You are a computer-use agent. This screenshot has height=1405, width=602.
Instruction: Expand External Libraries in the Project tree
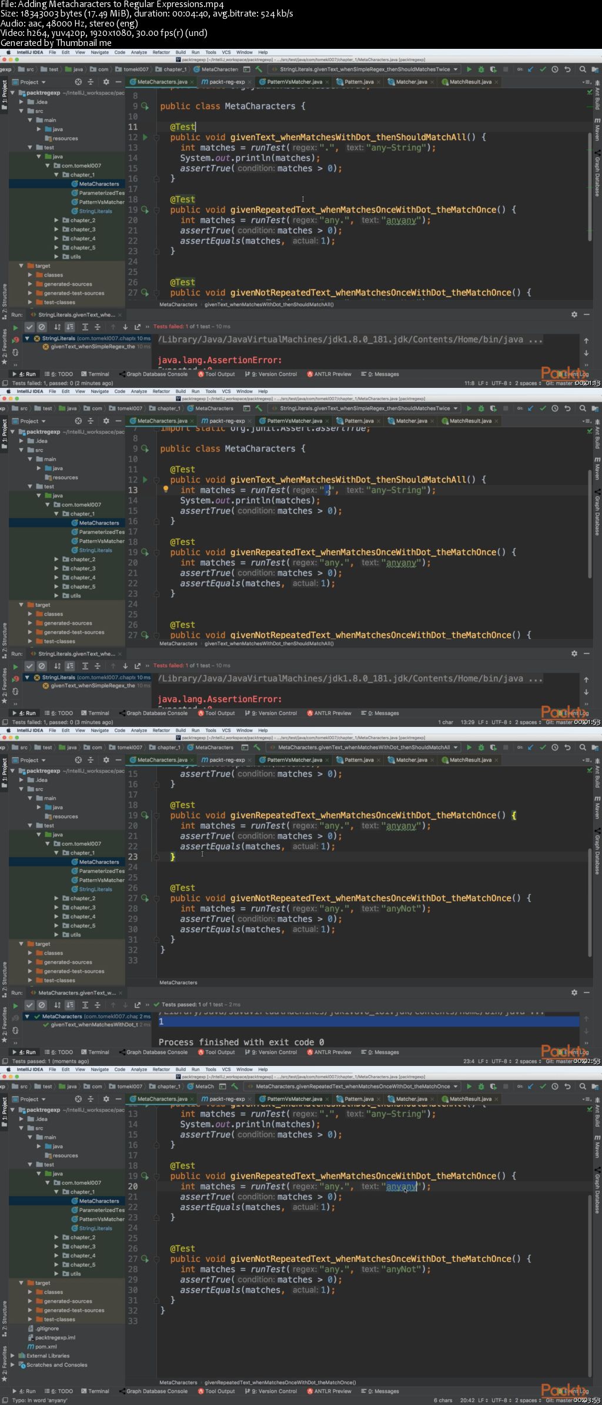pyautogui.click(x=12, y=1356)
